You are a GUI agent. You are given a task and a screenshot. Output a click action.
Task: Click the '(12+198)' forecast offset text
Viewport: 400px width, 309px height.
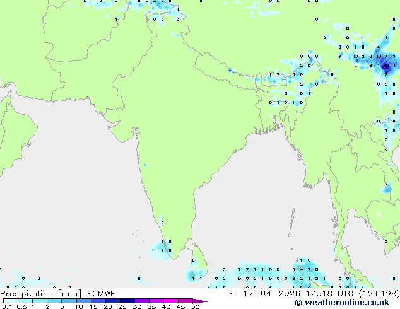pyautogui.click(x=379, y=294)
